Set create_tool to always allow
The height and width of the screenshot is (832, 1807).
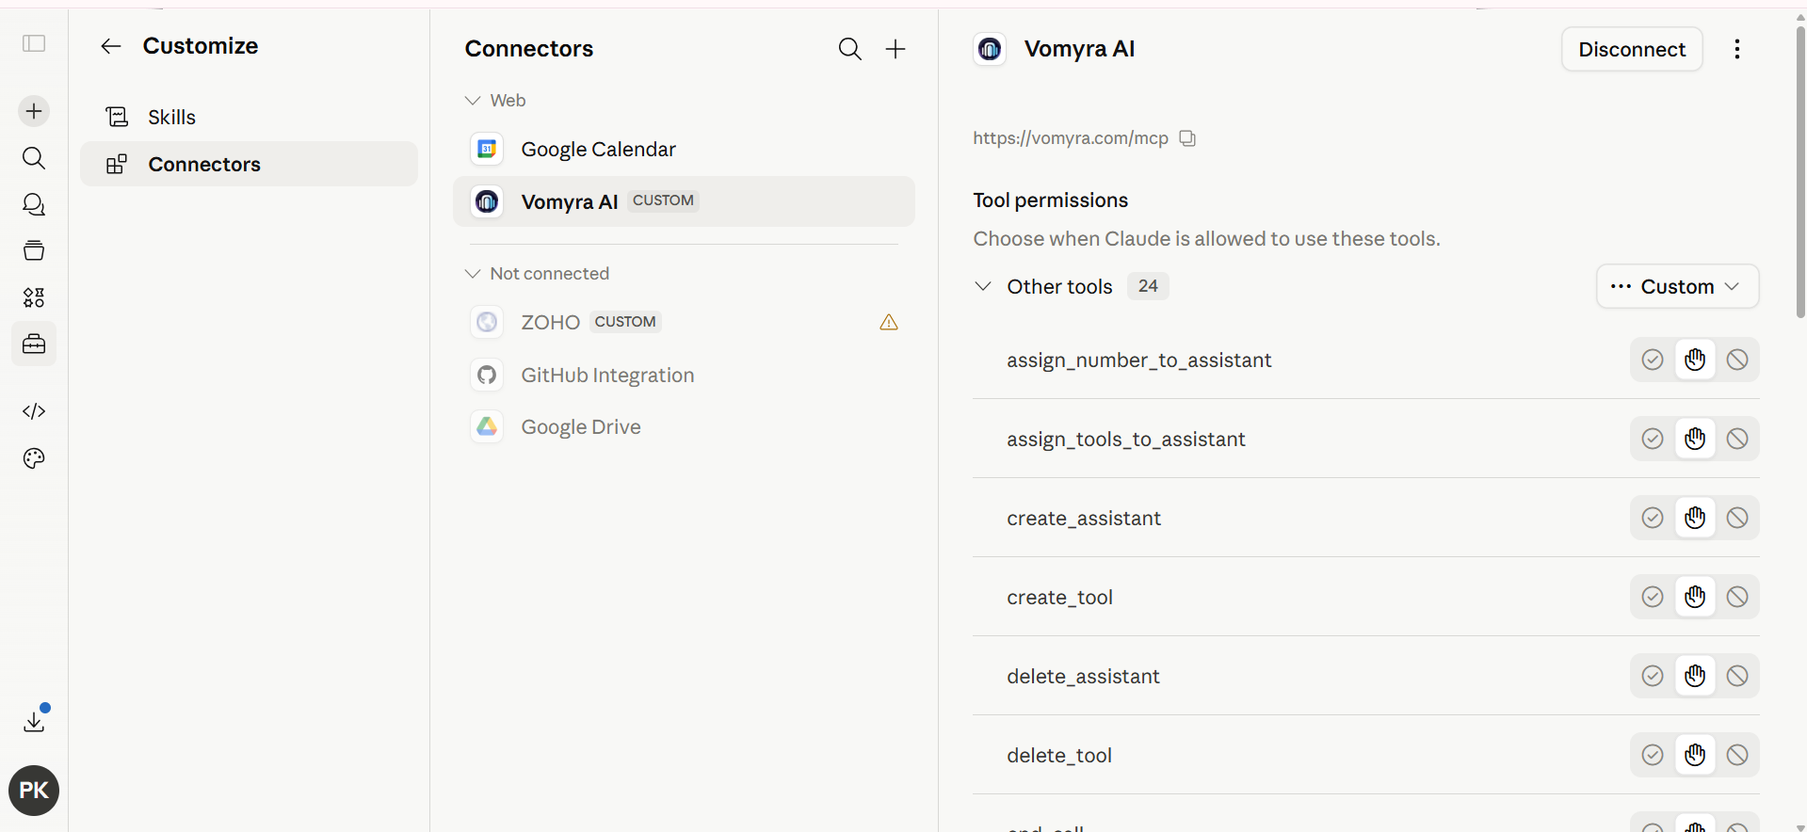(1653, 597)
